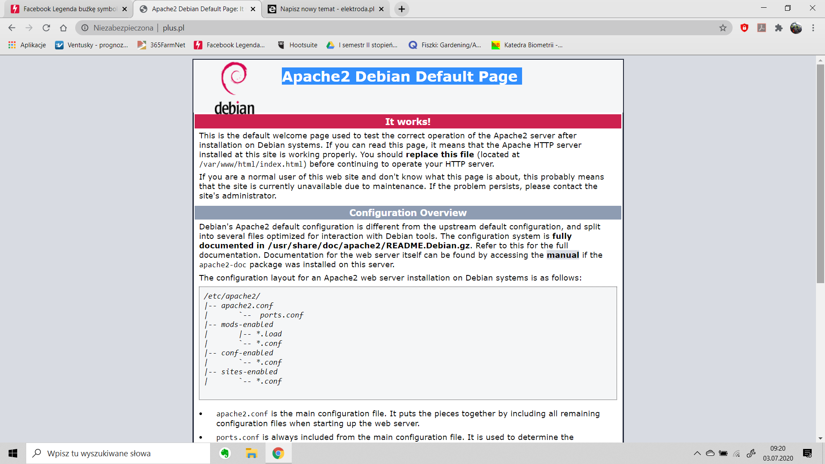Open the I semestr II stopień bookmark
825x464 pixels.
coord(362,45)
